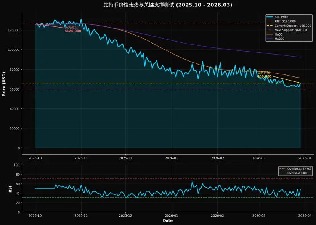The height and width of the screenshot is (225, 316).
Task: Click the red $126,000 annotation label
Action: tap(73, 31)
